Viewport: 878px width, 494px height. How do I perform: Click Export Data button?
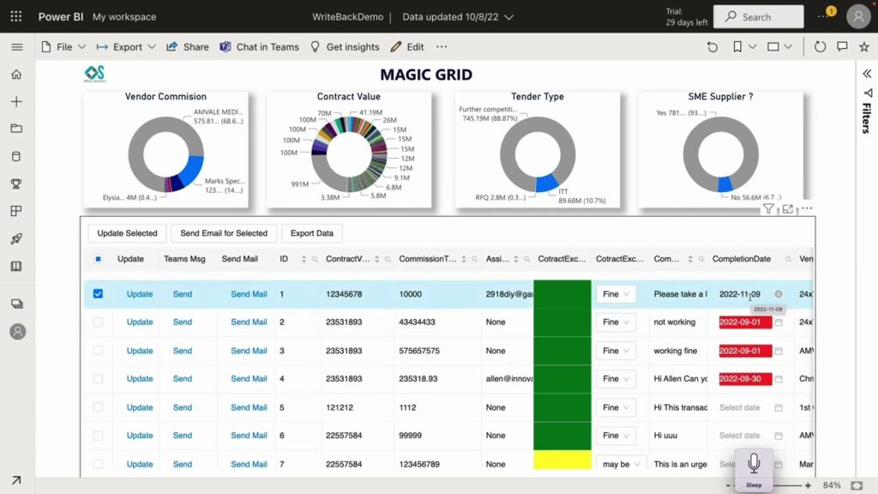312,233
